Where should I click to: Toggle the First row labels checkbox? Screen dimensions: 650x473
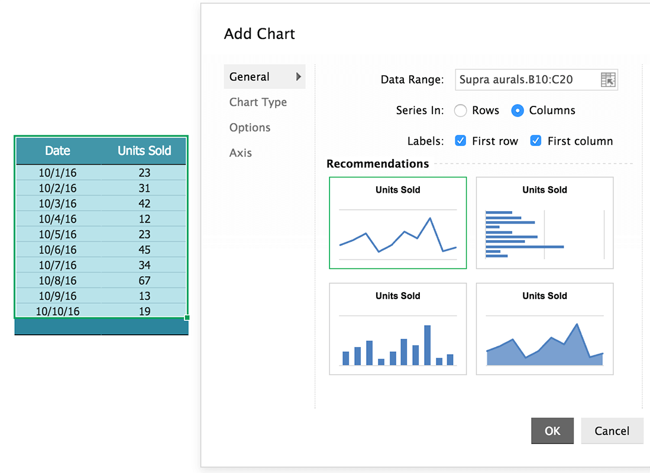coord(461,141)
